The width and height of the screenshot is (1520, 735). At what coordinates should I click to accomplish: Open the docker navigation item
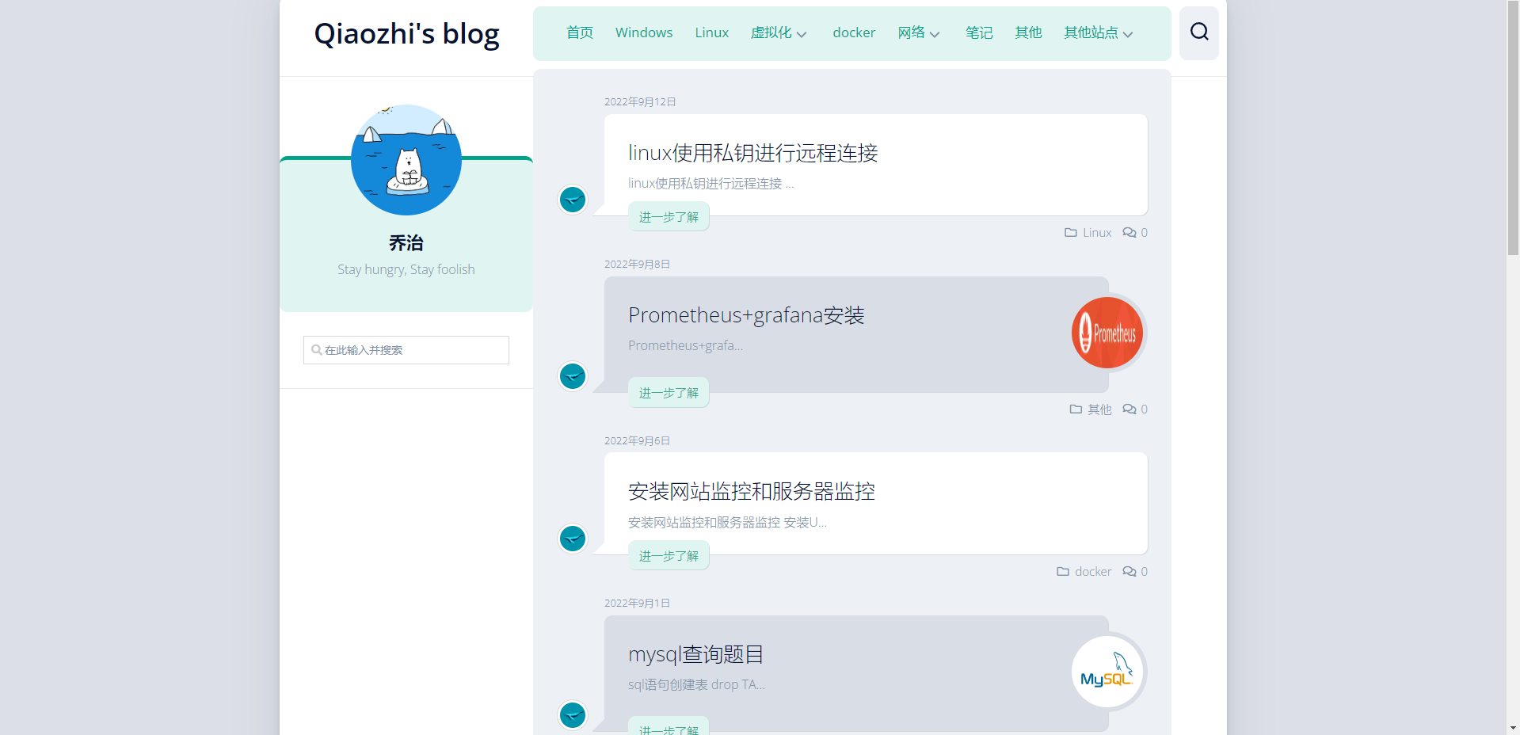pyautogui.click(x=854, y=33)
